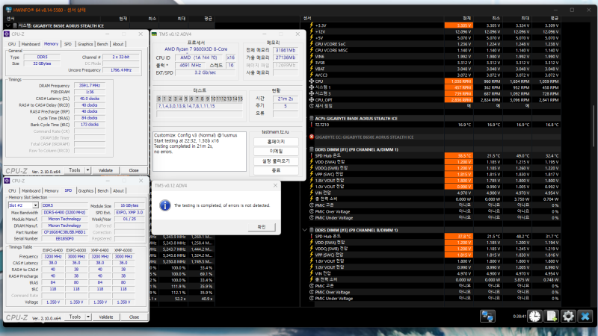Click chip icon beside DDR5 DIMM [#1] header
598x336 pixels.
(312, 149)
